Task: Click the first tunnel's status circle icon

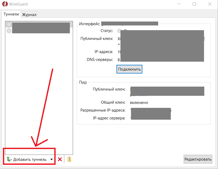Action: [9, 24]
